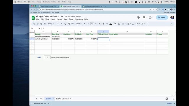This screenshot has width=189, height=106.
Task: Select cell containing Marketing Webinar
Action: [x=43, y=39]
